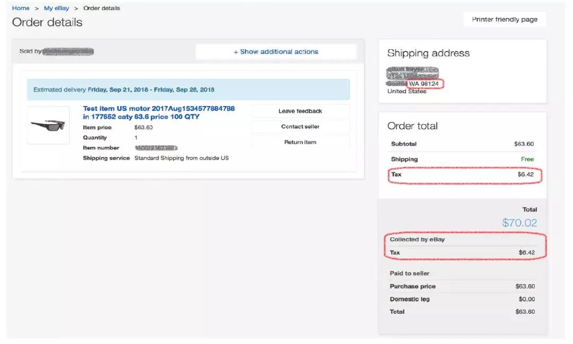Expand Show additional actions menu
This screenshot has width=573, height=344.
[276, 51]
